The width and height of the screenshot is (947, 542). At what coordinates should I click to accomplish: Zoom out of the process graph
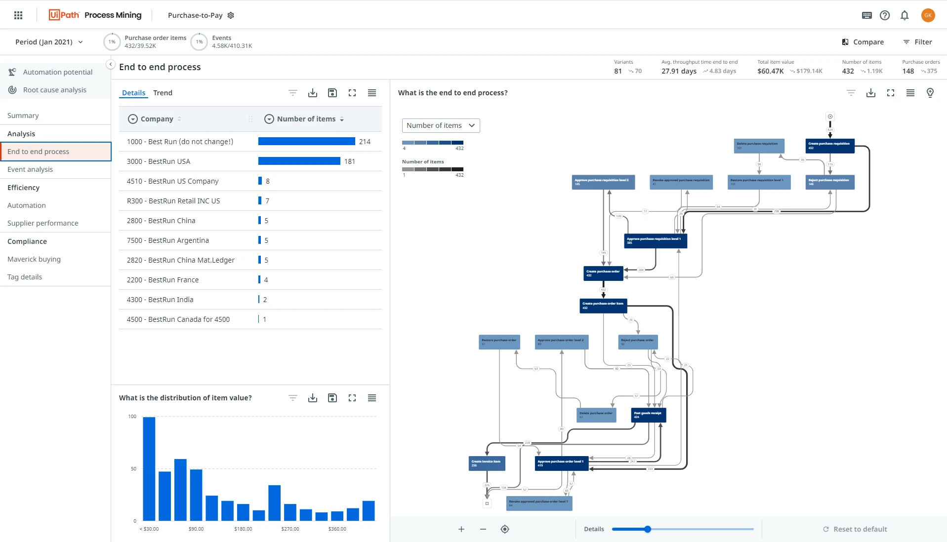pyautogui.click(x=483, y=529)
